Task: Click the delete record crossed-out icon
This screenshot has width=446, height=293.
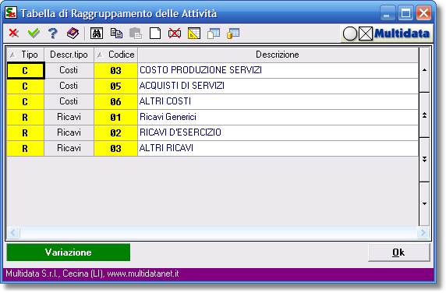Action: tap(175, 34)
